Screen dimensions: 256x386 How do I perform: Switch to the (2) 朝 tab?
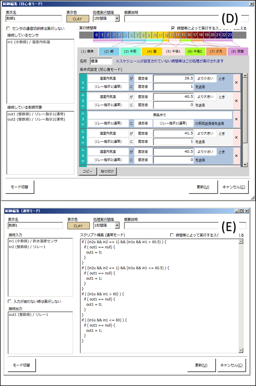point(109,51)
